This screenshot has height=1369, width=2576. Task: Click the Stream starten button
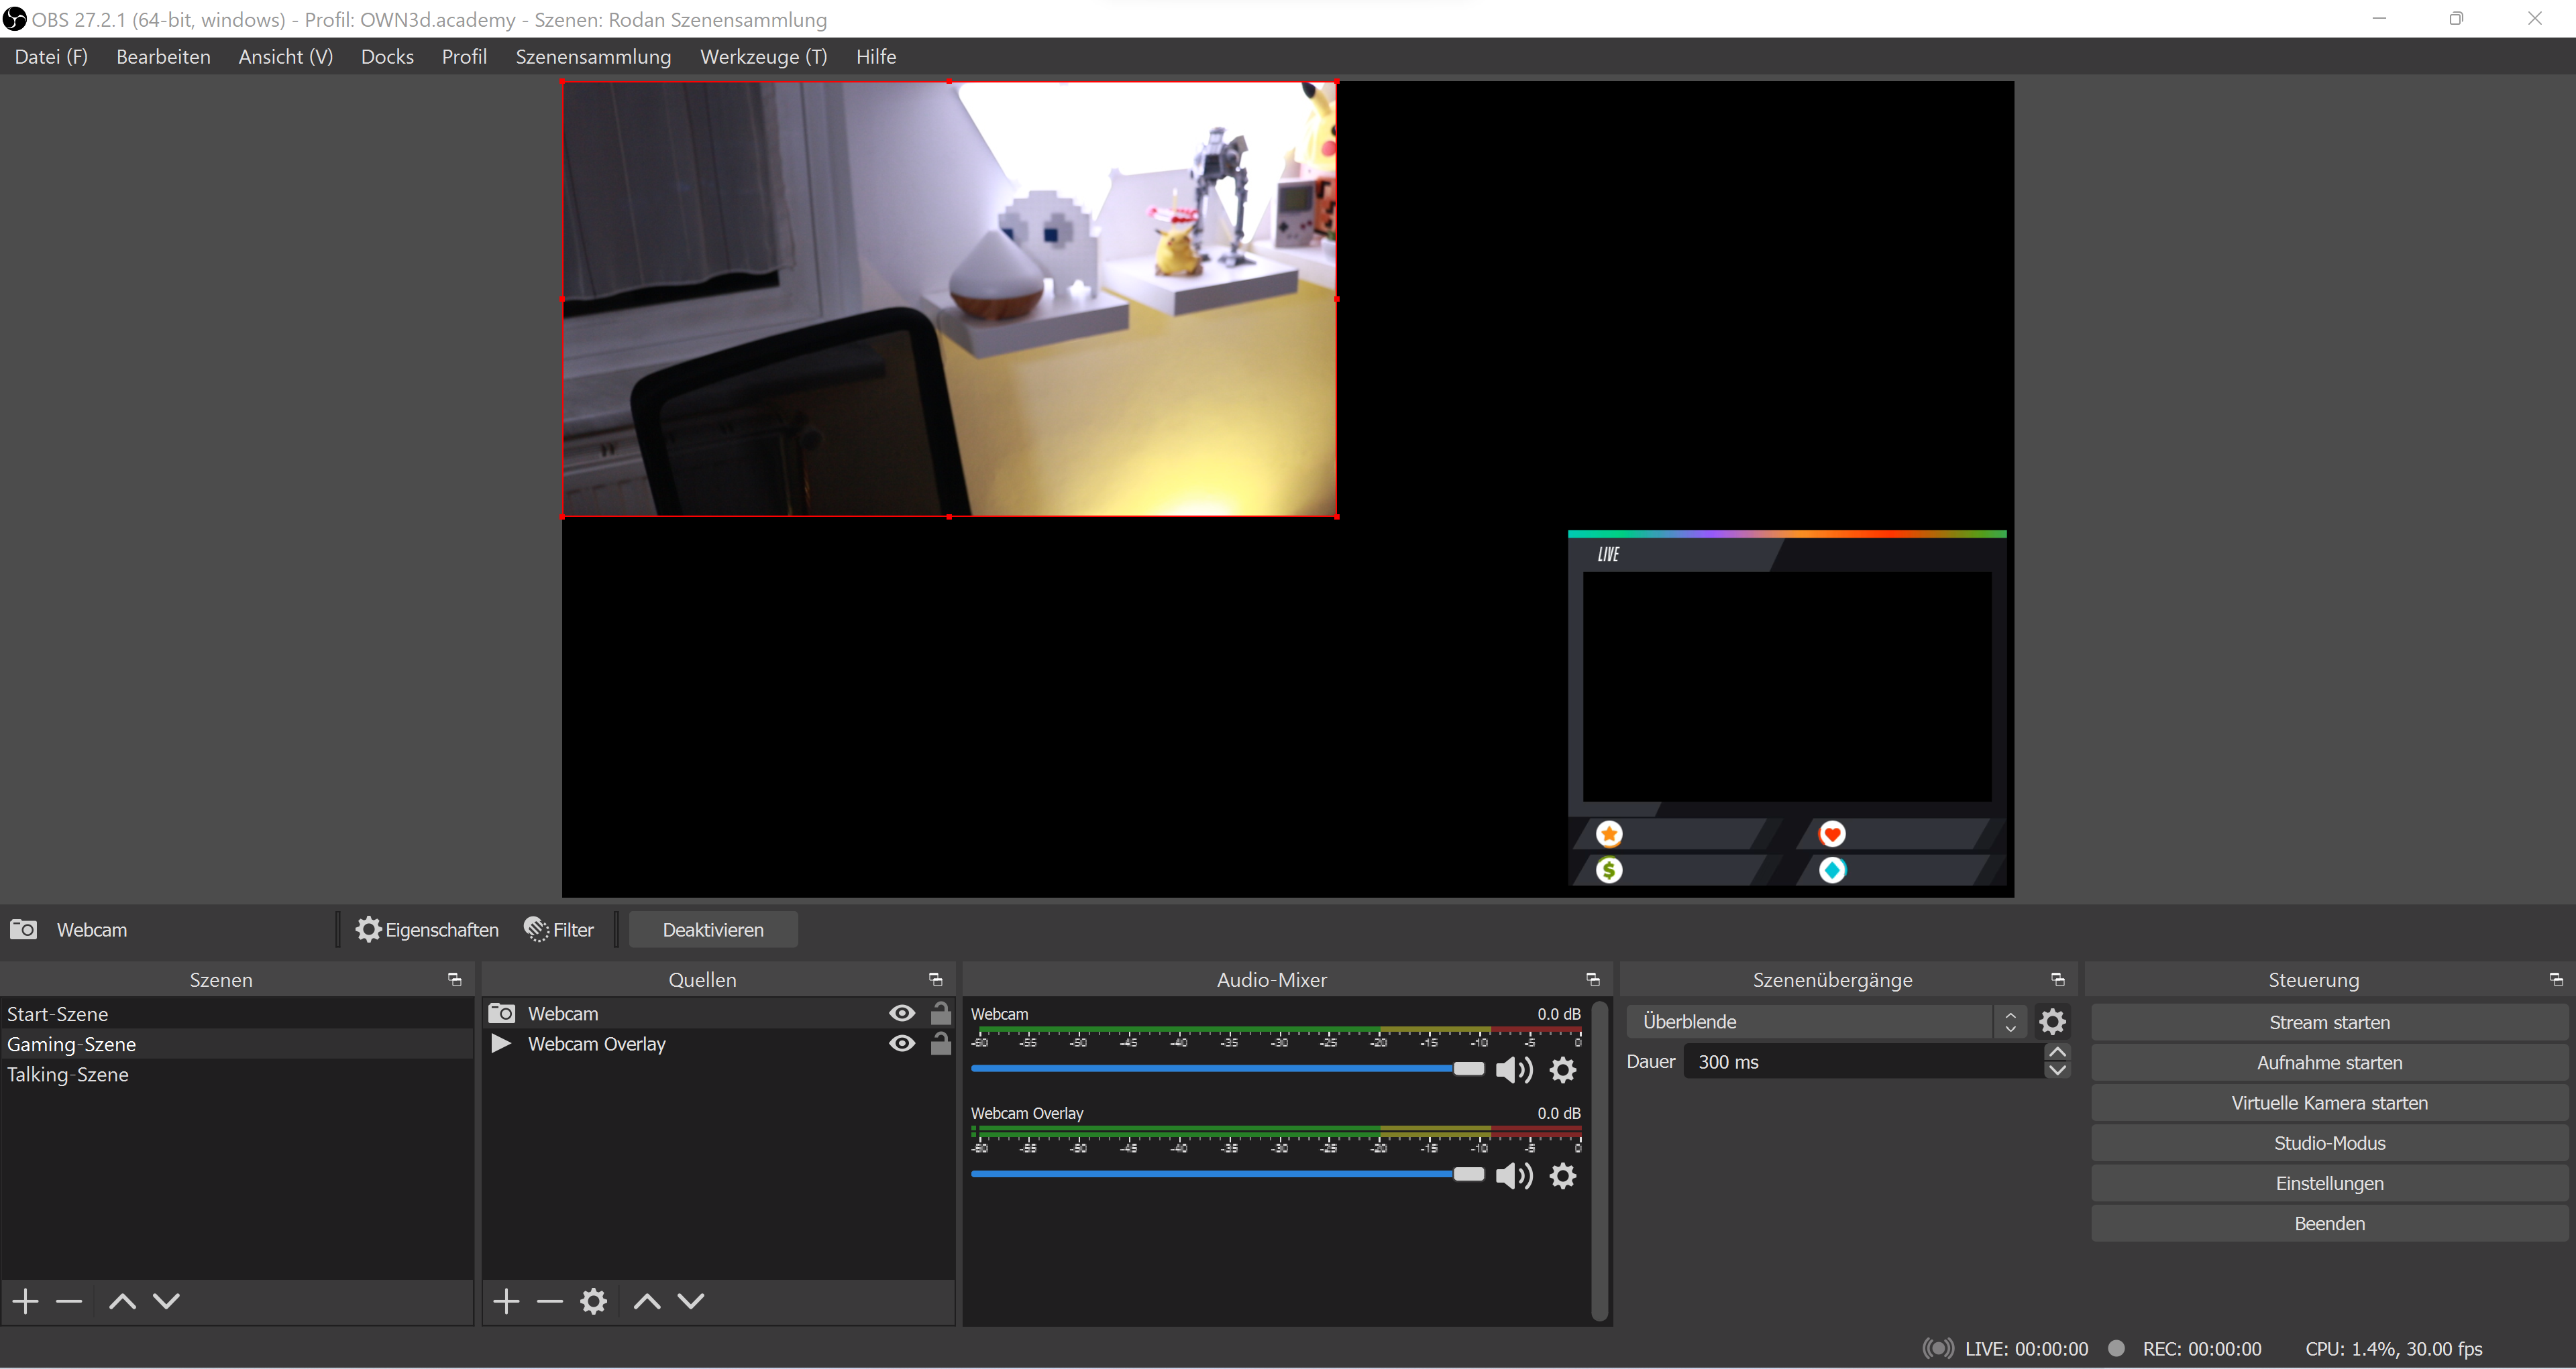pos(2329,1022)
